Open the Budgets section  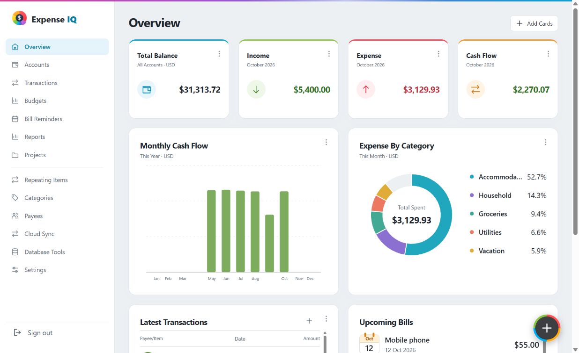click(57, 101)
